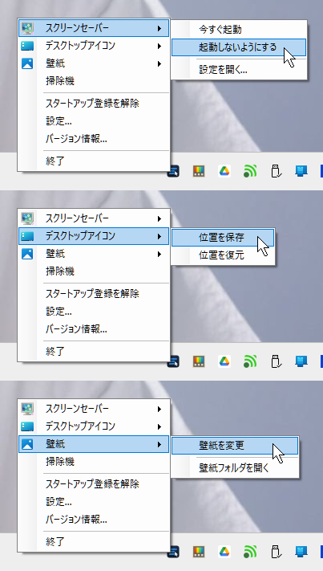323x571 pixels.
Task: Click 掃除機 in the middle menu
Action: coord(94,271)
